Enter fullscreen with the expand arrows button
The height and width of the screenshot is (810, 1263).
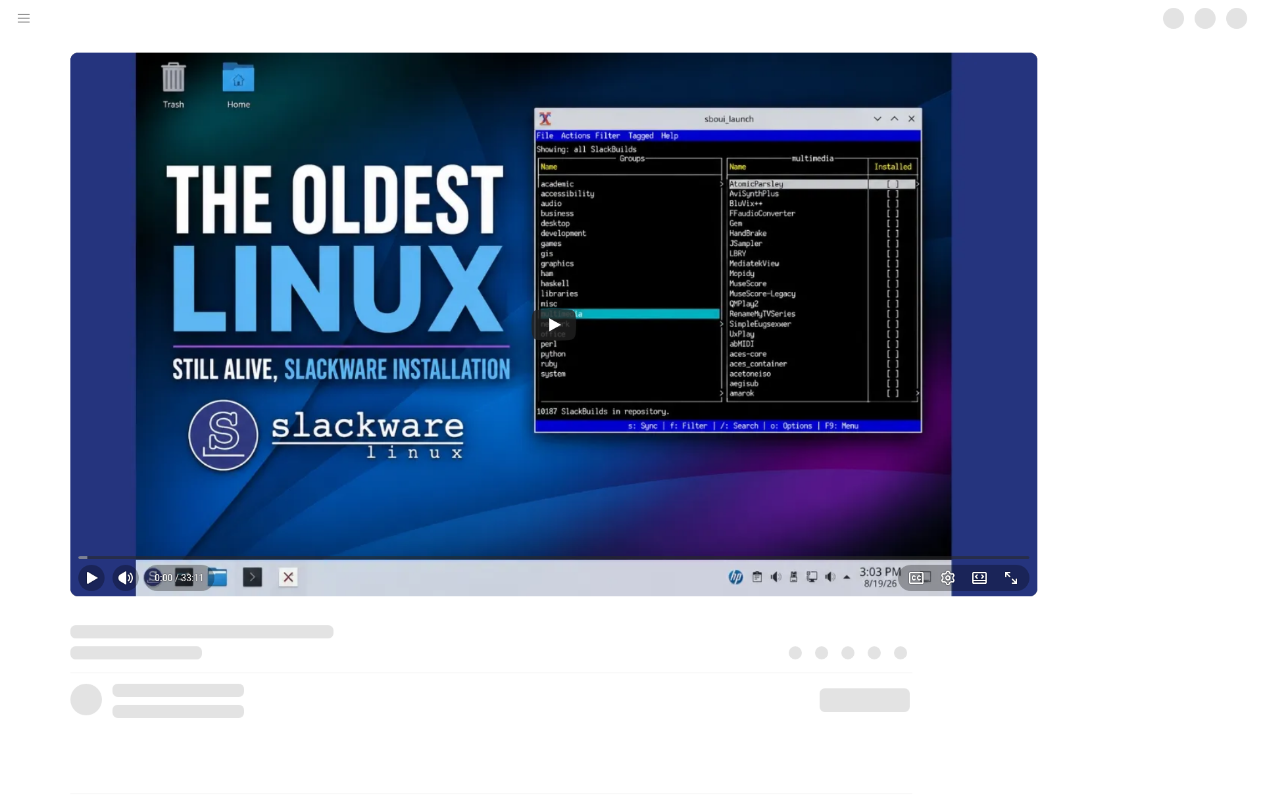[1011, 578]
